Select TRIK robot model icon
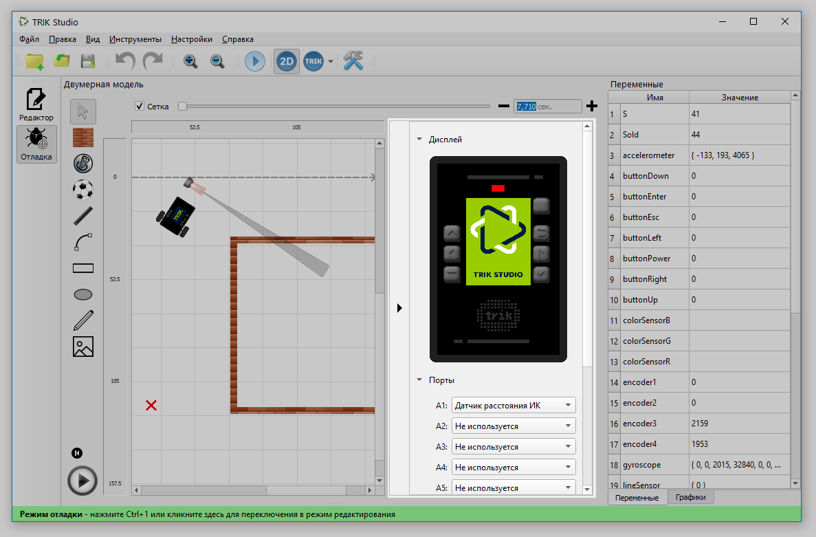The width and height of the screenshot is (816, 537). click(x=313, y=61)
